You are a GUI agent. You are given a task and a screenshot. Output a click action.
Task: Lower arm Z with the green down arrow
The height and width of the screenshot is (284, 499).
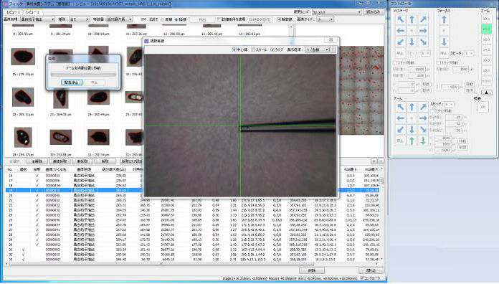click(x=423, y=141)
